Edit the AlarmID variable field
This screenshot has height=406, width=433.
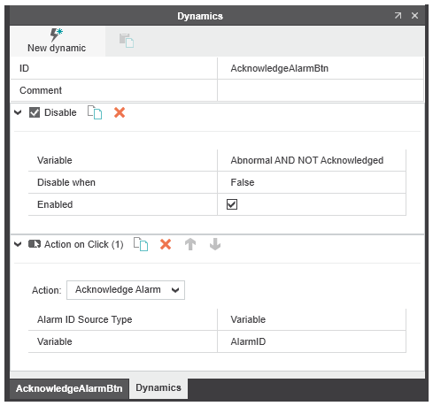312,341
